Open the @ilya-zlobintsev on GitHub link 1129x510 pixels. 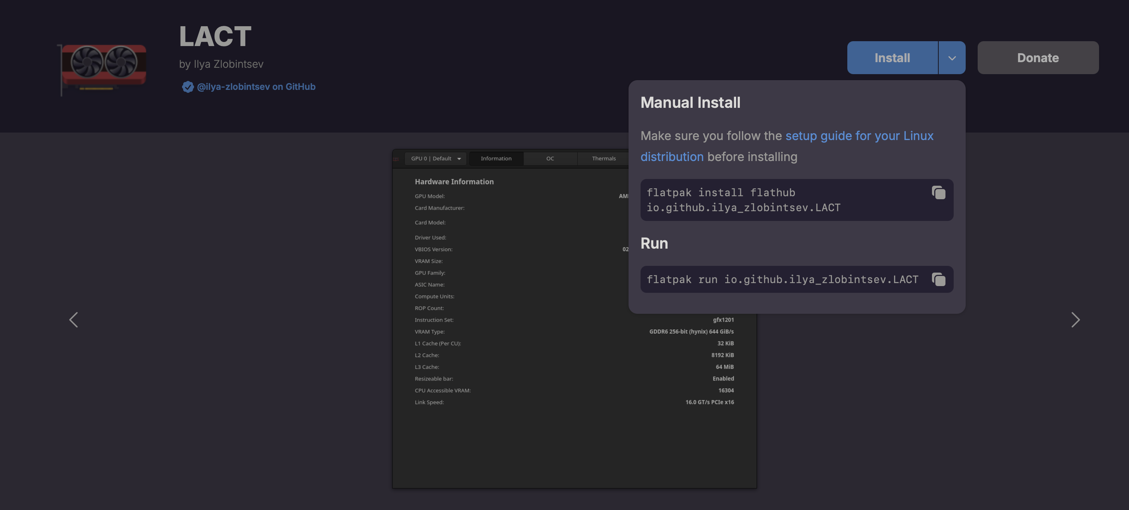click(x=256, y=87)
